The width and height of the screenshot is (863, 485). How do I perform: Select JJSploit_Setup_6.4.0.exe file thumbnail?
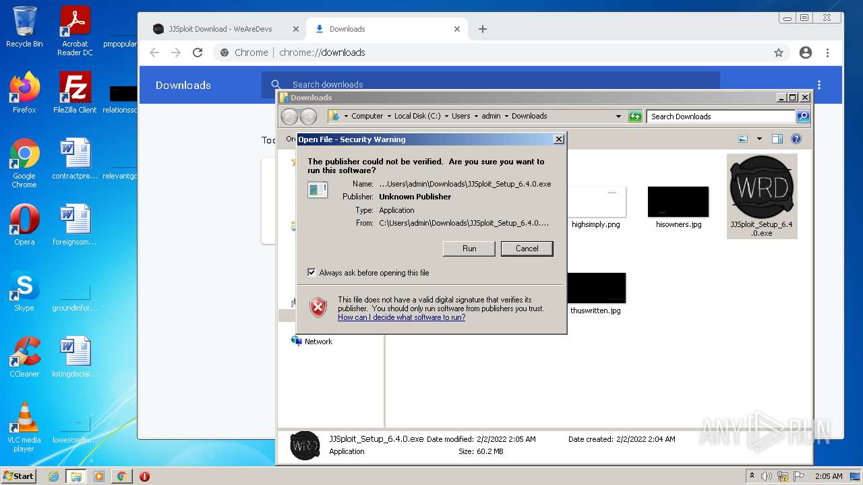[x=762, y=196]
